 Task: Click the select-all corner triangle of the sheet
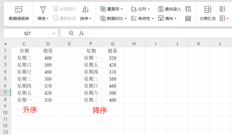click(5, 44)
